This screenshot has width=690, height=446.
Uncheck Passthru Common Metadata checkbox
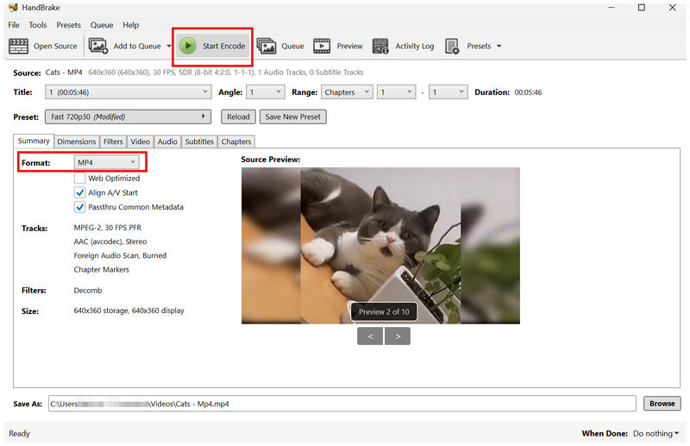point(79,207)
